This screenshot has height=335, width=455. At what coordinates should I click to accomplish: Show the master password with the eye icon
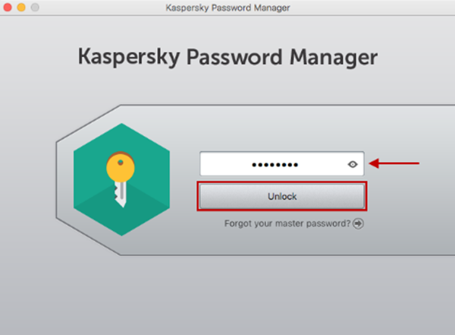point(353,164)
